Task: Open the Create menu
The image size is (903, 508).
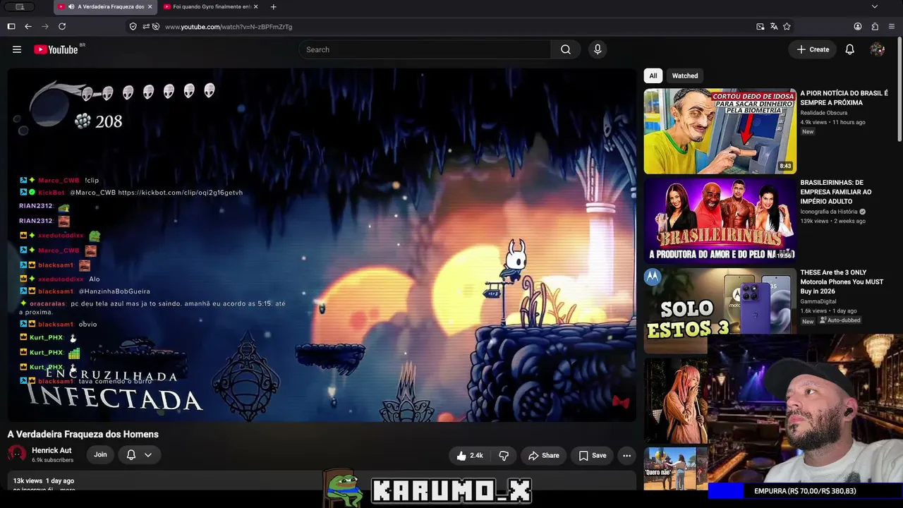Action: [x=813, y=49]
